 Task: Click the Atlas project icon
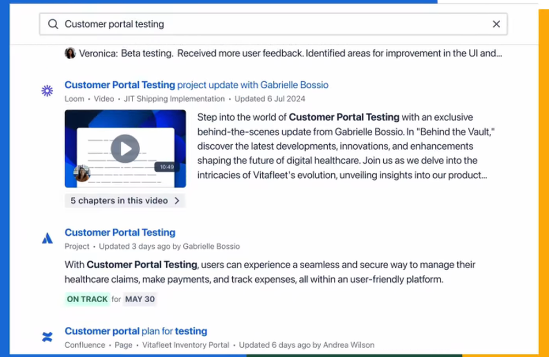47,239
